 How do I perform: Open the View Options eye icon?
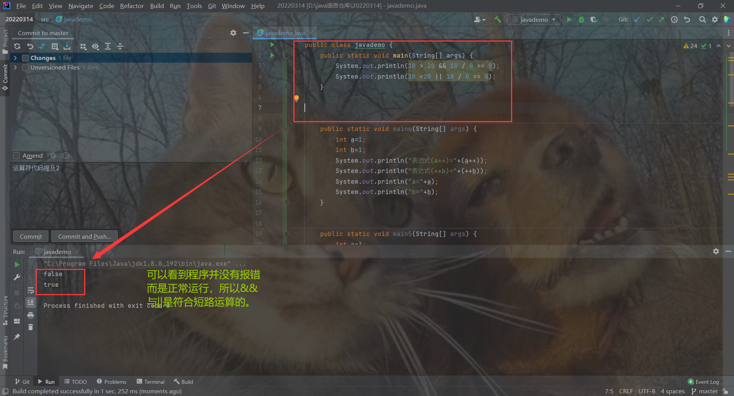95,46
